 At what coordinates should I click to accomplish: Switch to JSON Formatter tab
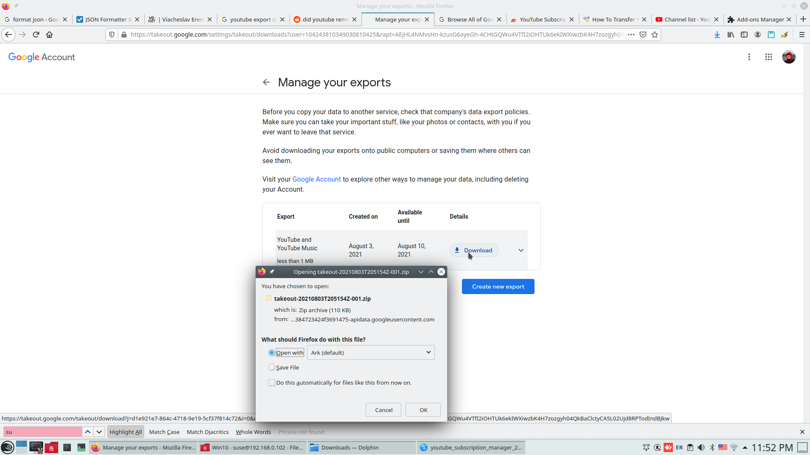click(105, 19)
